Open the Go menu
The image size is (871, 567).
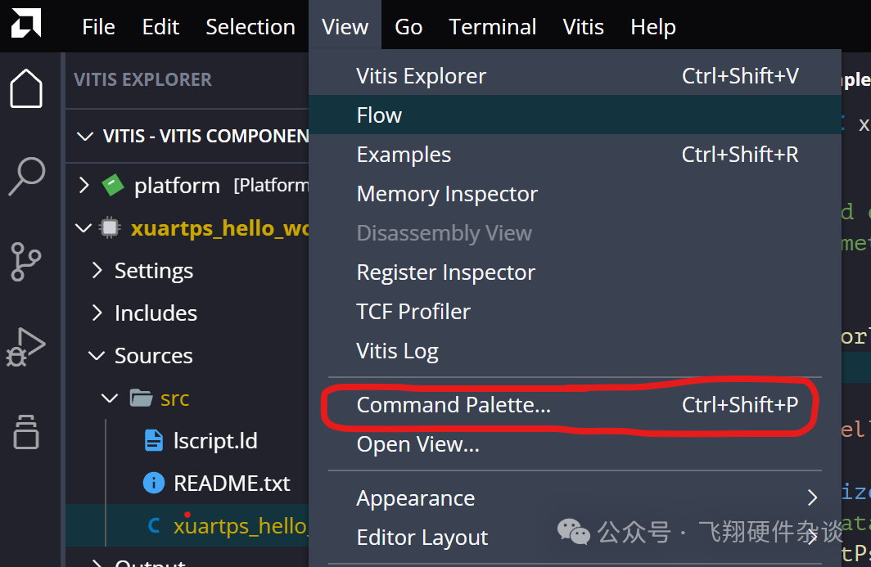(408, 27)
